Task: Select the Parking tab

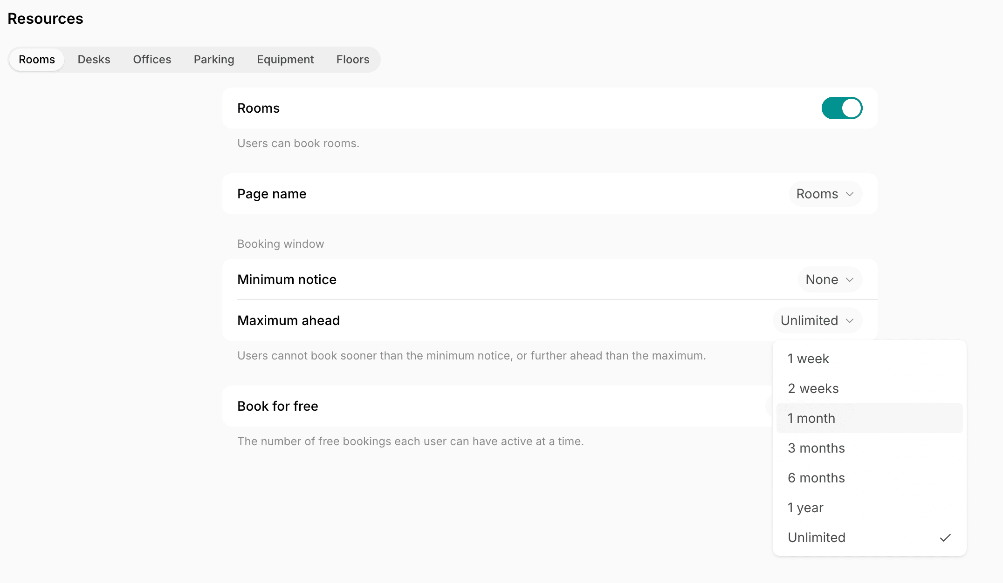Action: click(x=214, y=60)
